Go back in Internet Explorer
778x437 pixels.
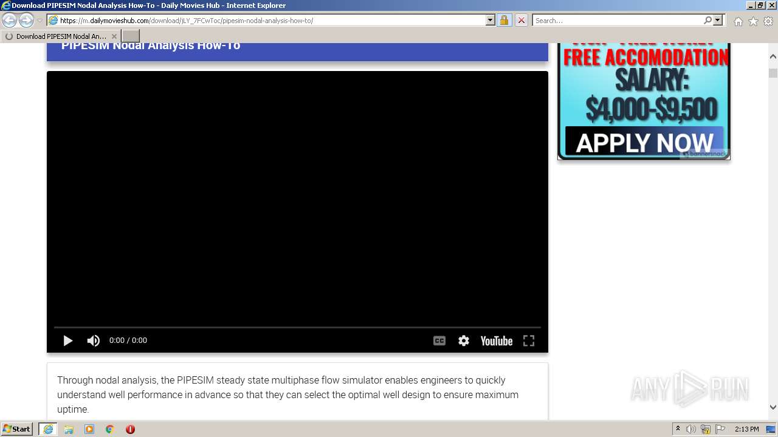10,20
